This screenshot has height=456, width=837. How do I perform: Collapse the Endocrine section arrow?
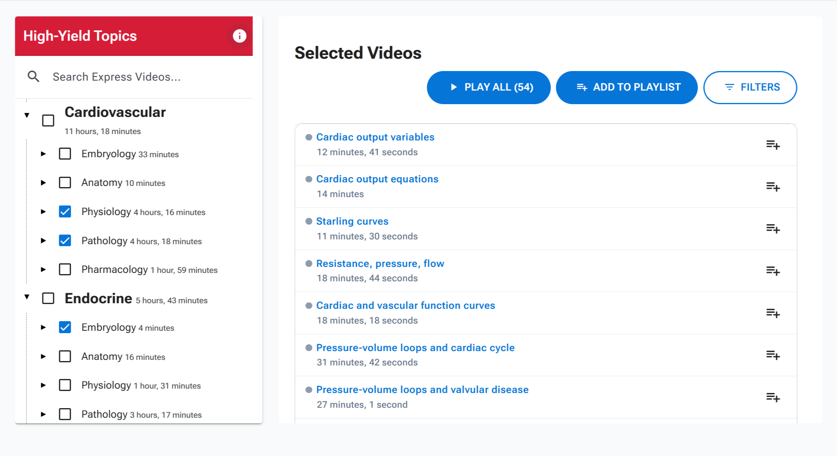pos(27,296)
